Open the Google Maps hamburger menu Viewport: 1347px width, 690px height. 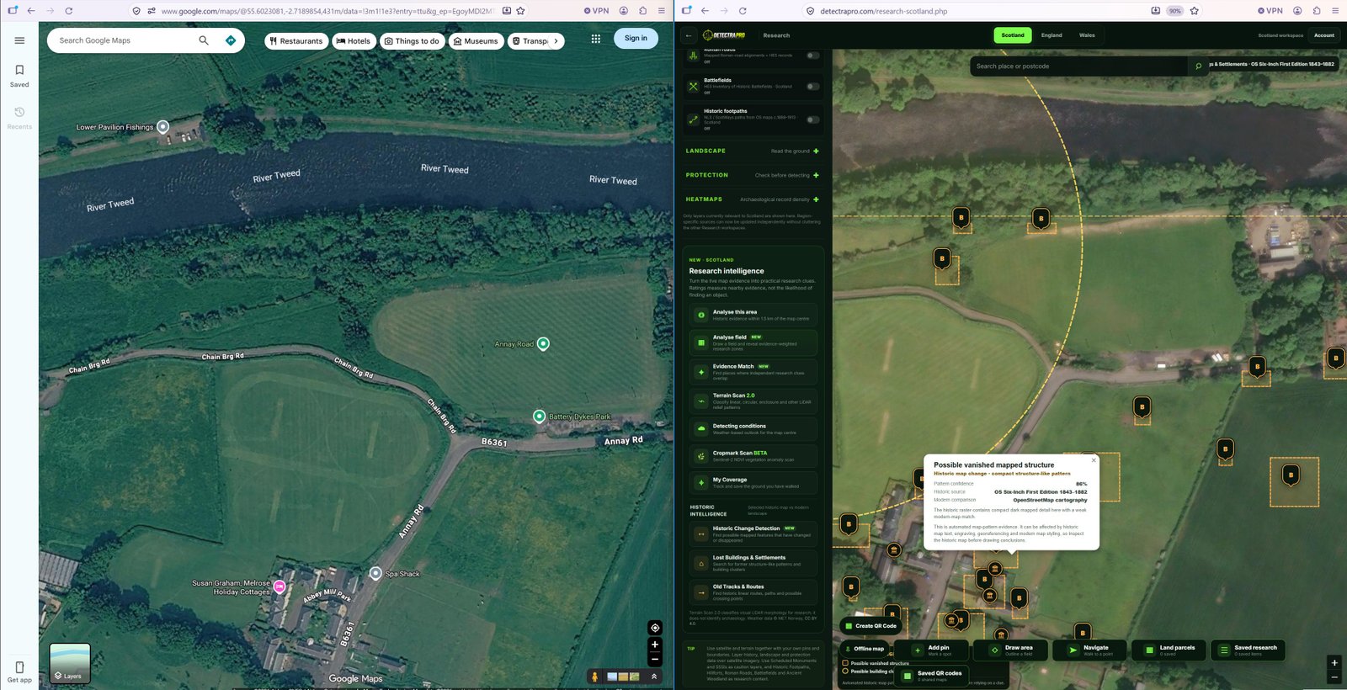19,40
